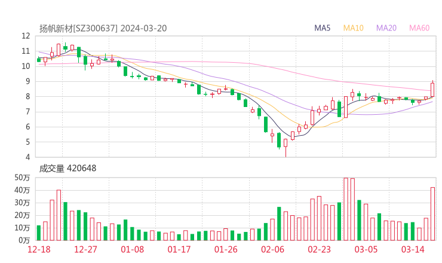Screen dimensions: 442x263
Task: Click the 12-27 date axis label
Action: click(85, 249)
